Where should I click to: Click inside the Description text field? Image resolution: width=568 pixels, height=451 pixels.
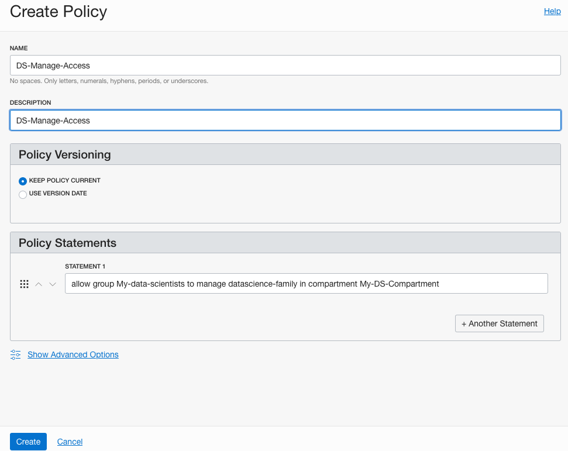[285, 121]
